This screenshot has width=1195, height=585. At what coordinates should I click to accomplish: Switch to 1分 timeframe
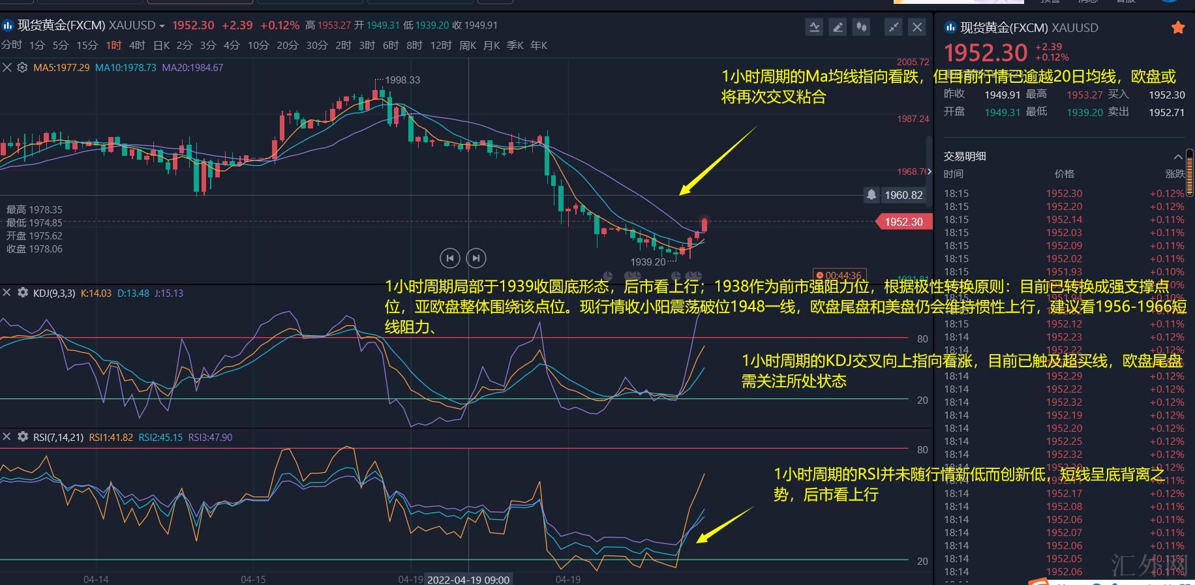click(x=37, y=45)
